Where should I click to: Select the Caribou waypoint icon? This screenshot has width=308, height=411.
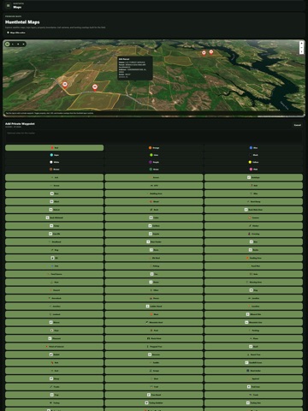pyautogui.click(x=154, y=226)
